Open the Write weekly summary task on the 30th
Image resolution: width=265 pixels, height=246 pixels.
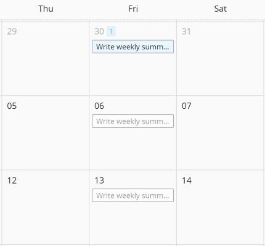pos(132,46)
